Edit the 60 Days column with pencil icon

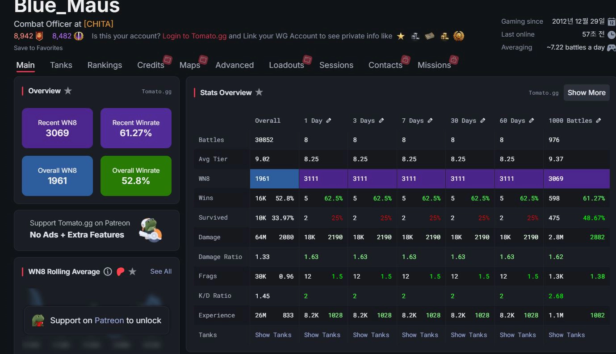(532, 121)
